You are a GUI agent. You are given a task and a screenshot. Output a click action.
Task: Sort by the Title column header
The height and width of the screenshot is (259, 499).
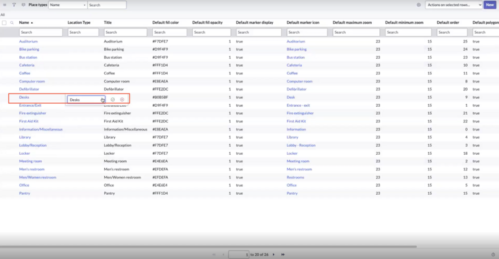tap(107, 22)
